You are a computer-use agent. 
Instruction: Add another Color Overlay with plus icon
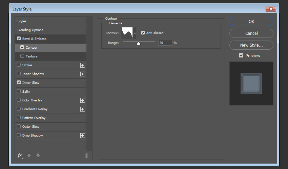tap(82, 100)
